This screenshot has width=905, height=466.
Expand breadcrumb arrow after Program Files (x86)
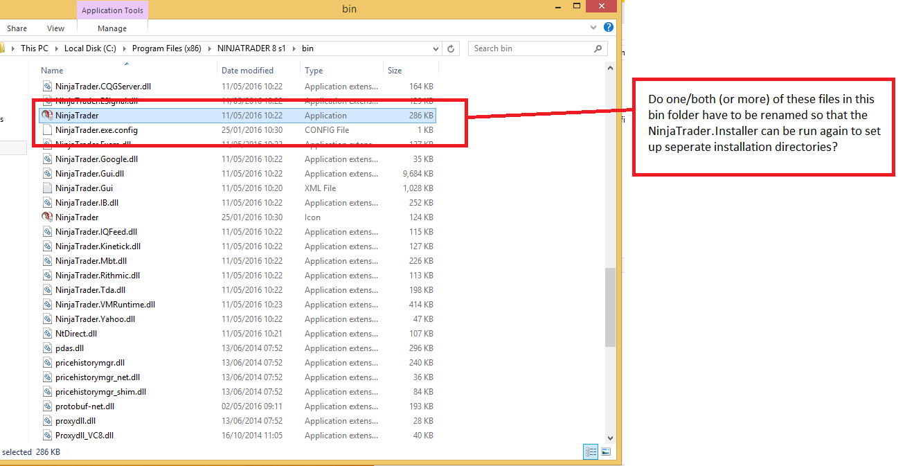pyautogui.click(x=208, y=48)
